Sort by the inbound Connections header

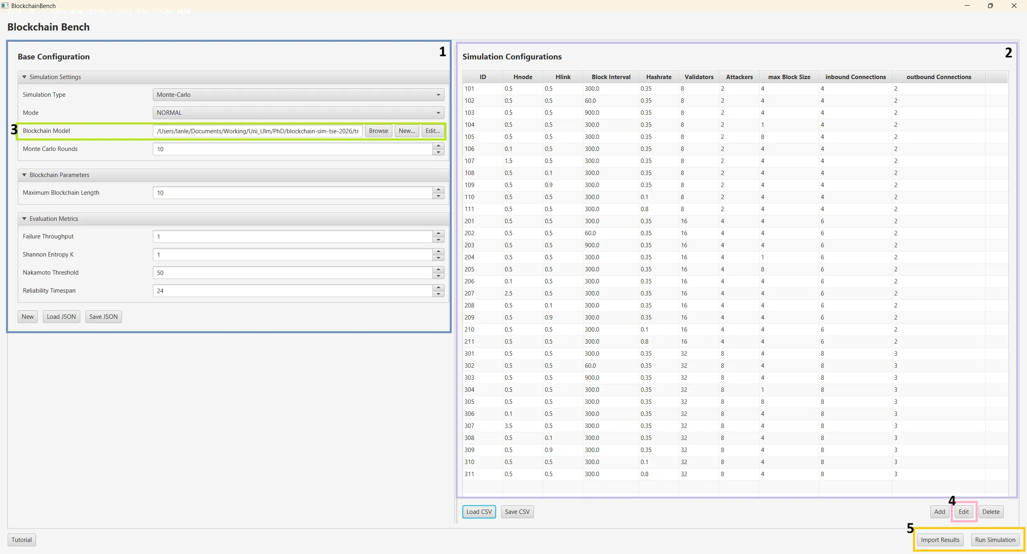[855, 77]
